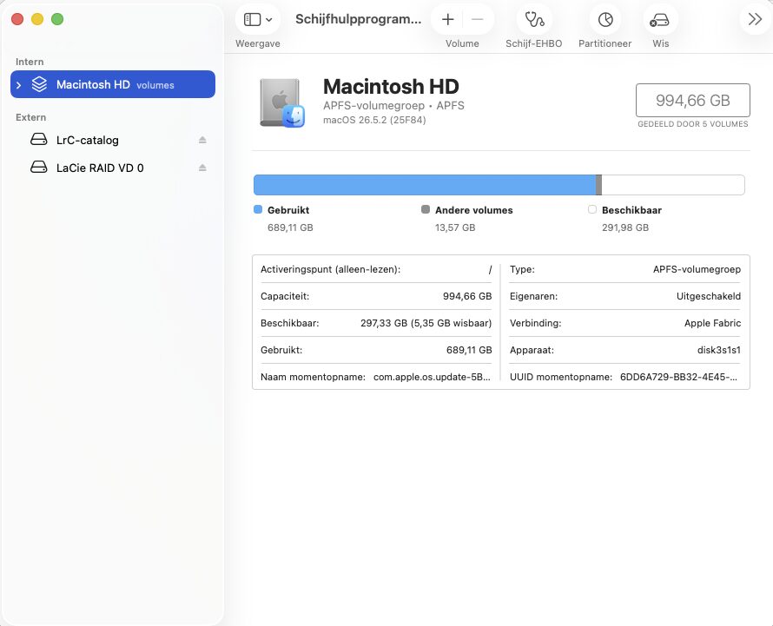
Task: Click the APFS-volumegroep • APFS subtitle
Action: click(x=393, y=105)
